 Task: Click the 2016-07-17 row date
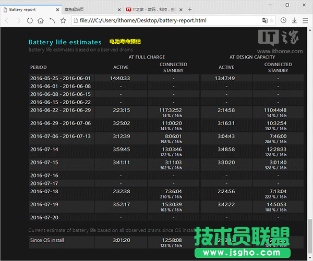pyautogui.click(x=44, y=183)
